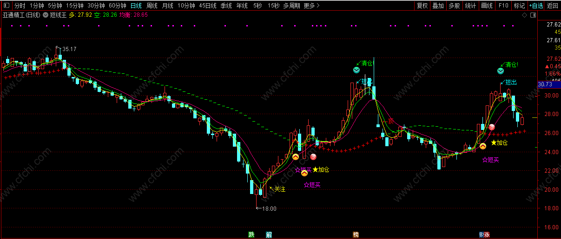Click the right-side ☆短买 signal near 24
Screen dimensions: 561x239
click(x=490, y=160)
